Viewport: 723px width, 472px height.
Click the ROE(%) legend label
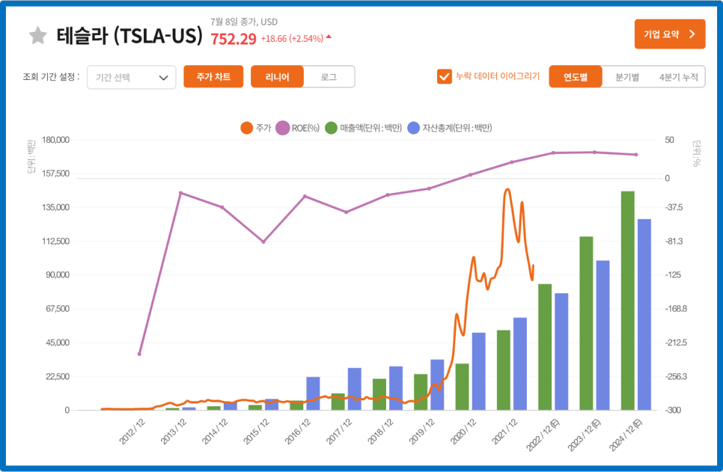(x=305, y=128)
